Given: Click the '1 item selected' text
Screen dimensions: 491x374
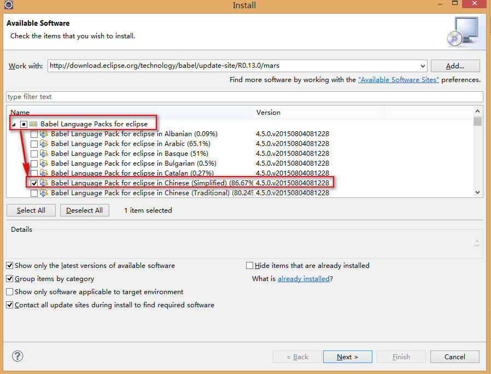Looking at the screenshot, I should pyautogui.click(x=148, y=211).
